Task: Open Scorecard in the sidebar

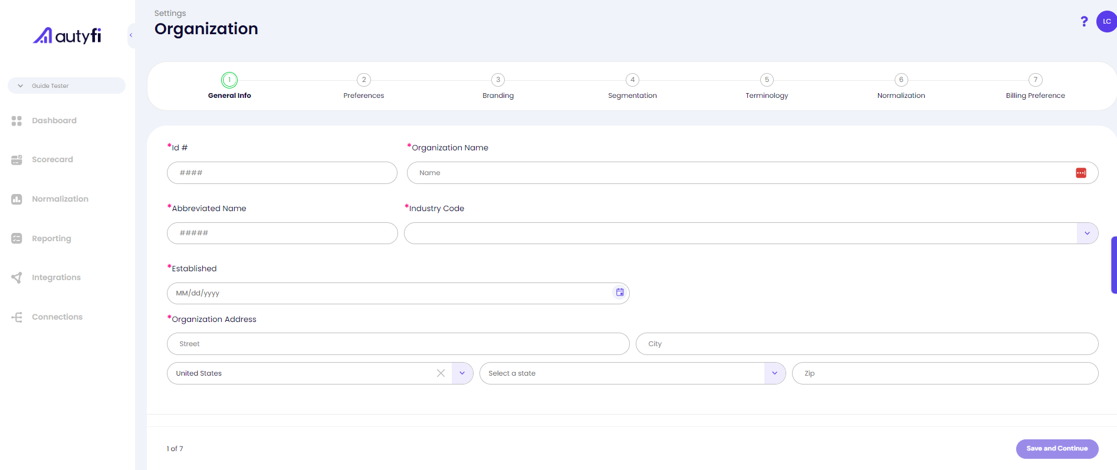Action: pyautogui.click(x=52, y=160)
